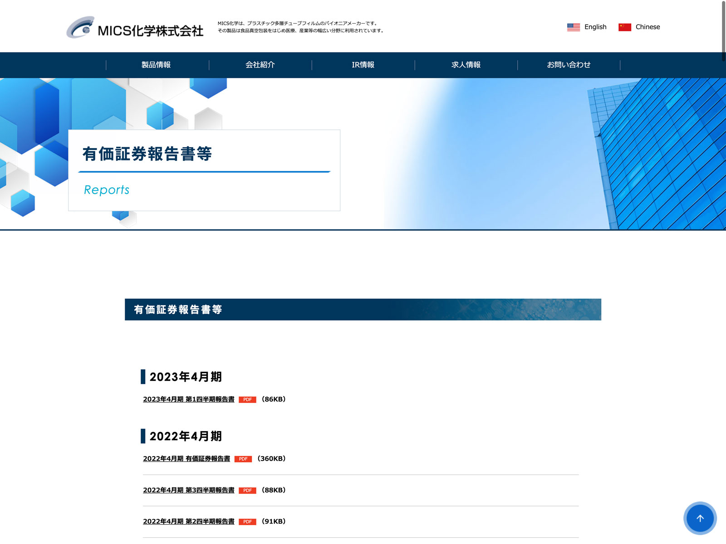Click PDF icon beside 2022年4月期 有価証券報告書
The width and height of the screenshot is (726, 544).
[x=243, y=459]
